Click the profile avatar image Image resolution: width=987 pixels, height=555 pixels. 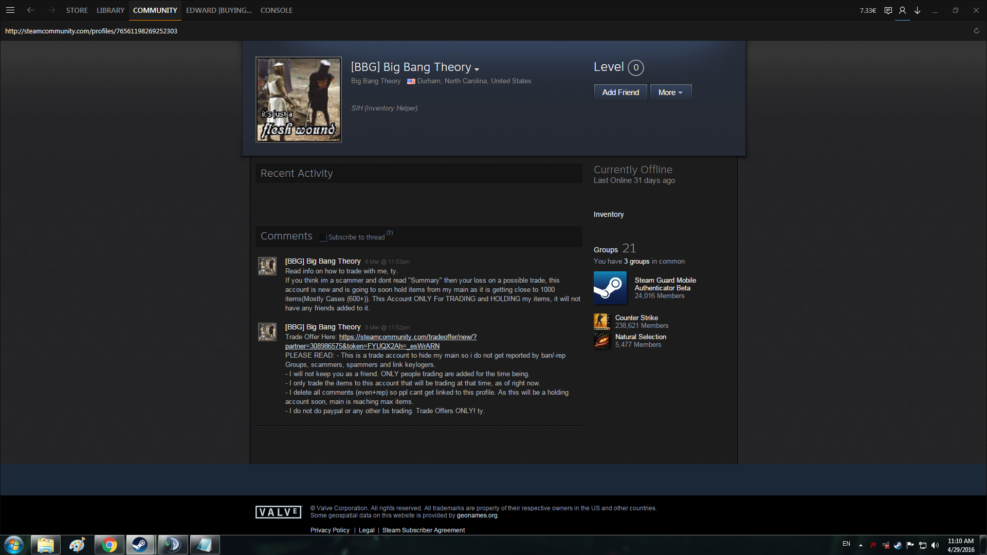point(299,100)
